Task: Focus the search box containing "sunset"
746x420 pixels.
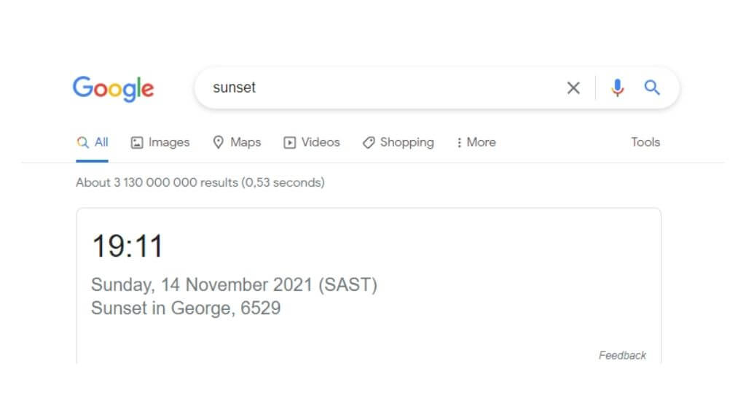Action: [379, 88]
